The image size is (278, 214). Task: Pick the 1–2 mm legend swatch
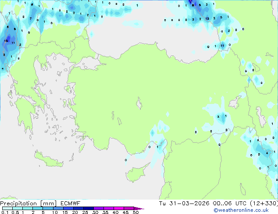click(28, 208)
